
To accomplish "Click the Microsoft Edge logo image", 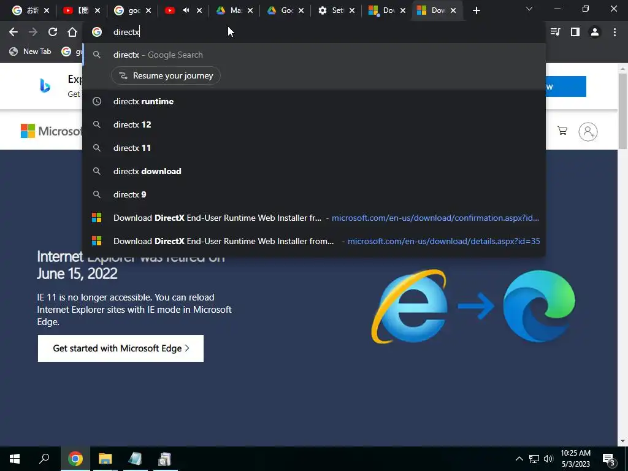I will click(x=539, y=307).
